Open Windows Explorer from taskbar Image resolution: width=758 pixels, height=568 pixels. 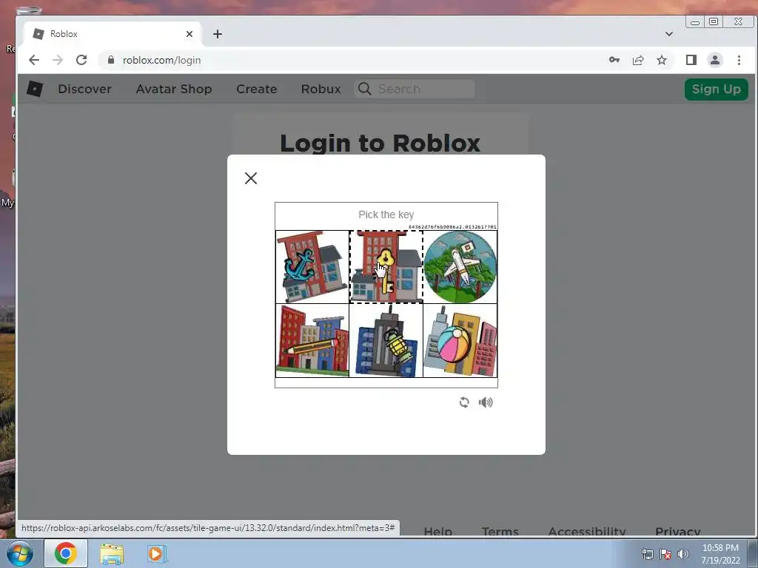click(112, 554)
